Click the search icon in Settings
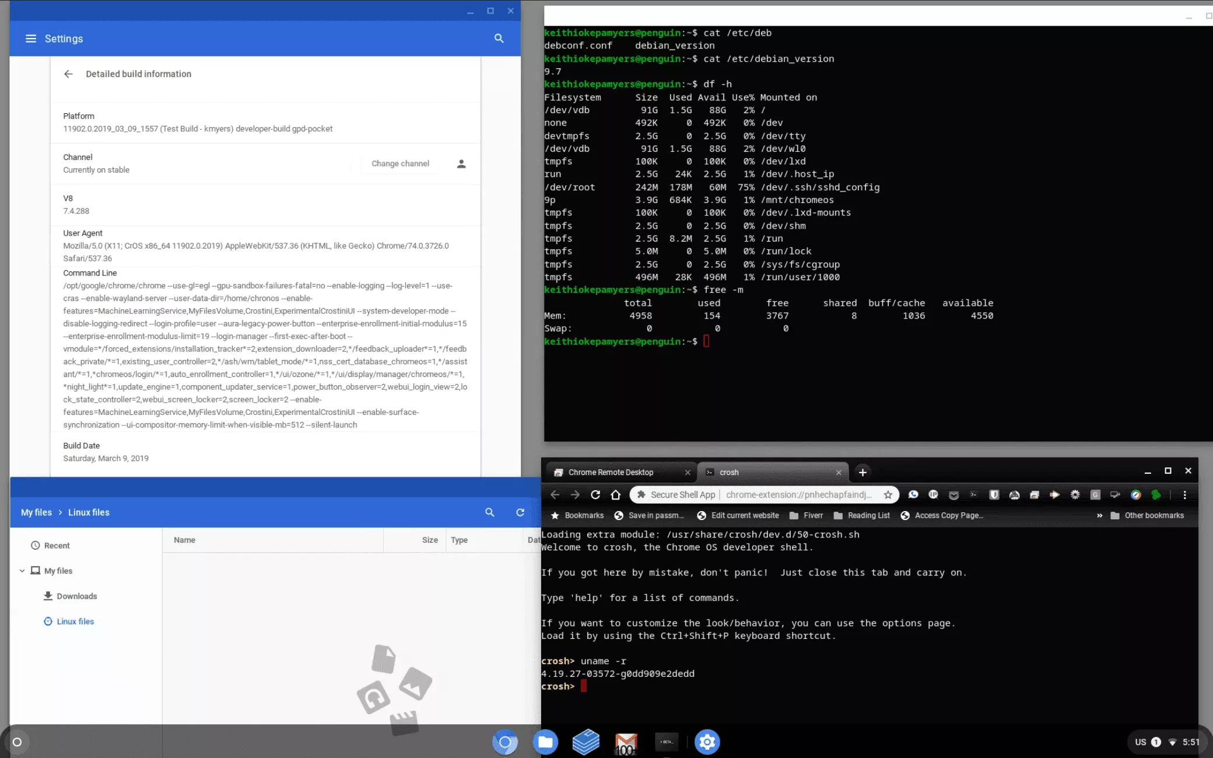 click(499, 39)
